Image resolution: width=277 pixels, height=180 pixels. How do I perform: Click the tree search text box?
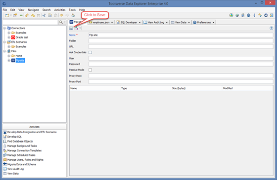tap(30, 22)
